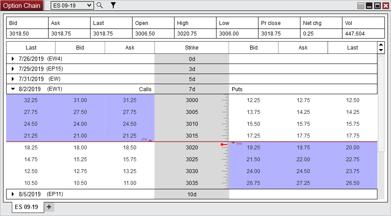Expand the 7/31/2019 (EW) expiration row

tap(13, 79)
